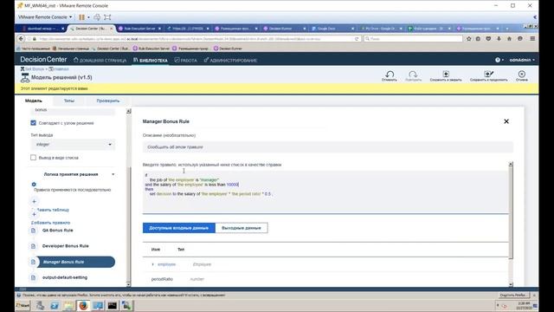Click the command prompt taskbar icon
554x312 pixels.
pos(113,305)
